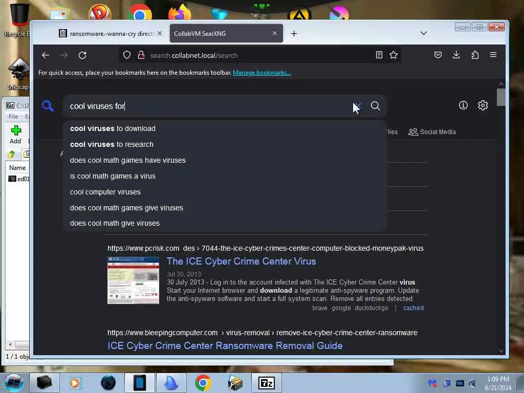Choose suggestion is cool math games a virus

tap(225, 176)
